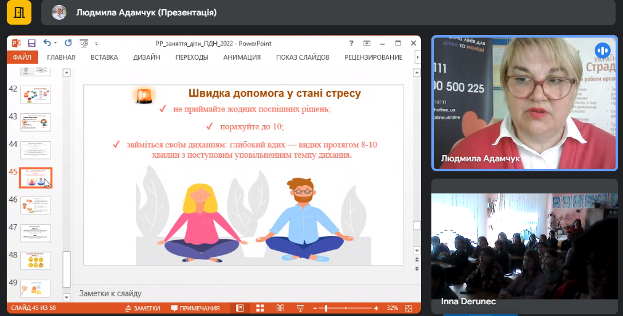Select slide 49 thumbnail
The height and width of the screenshot is (316, 623).
36,289
